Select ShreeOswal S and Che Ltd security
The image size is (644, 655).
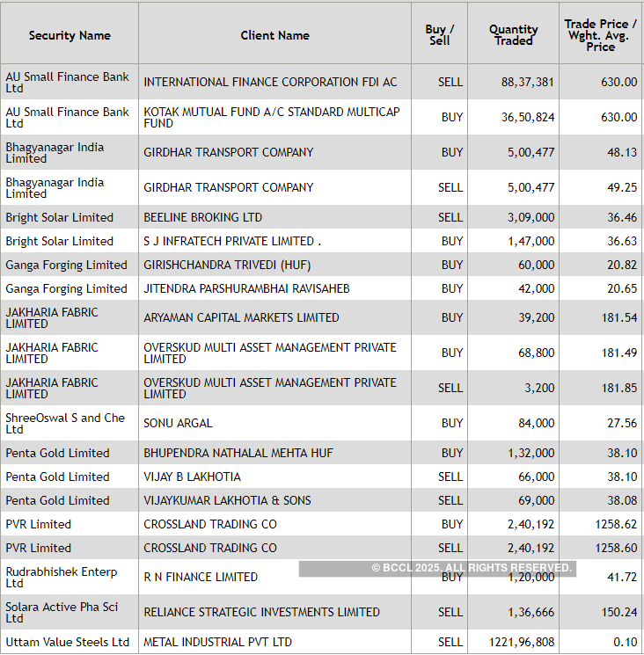tap(65, 423)
